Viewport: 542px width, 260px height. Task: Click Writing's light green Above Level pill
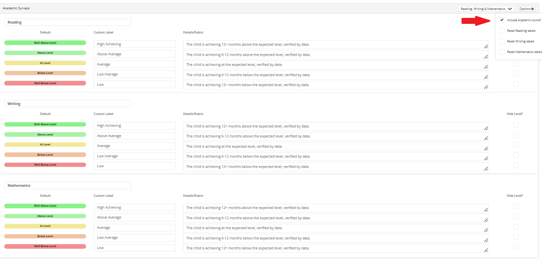(x=45, y=134)
